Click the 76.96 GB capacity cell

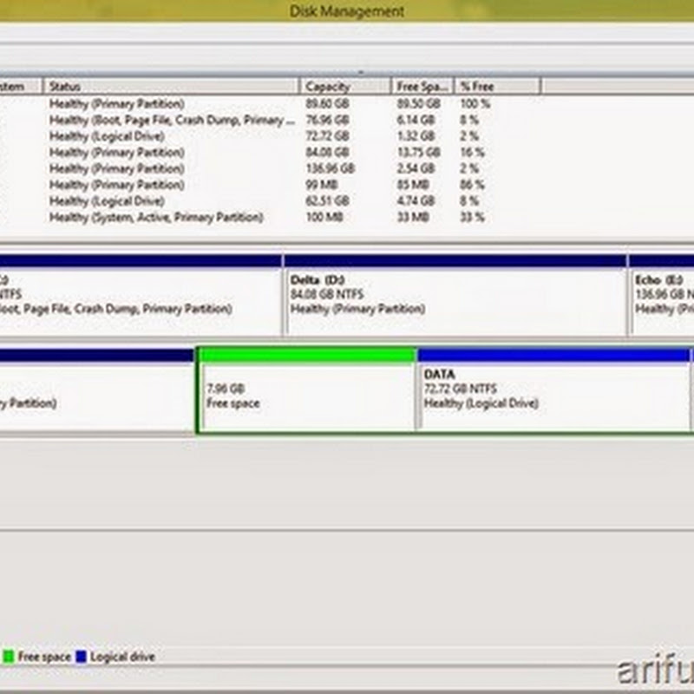tap(328, 121)
